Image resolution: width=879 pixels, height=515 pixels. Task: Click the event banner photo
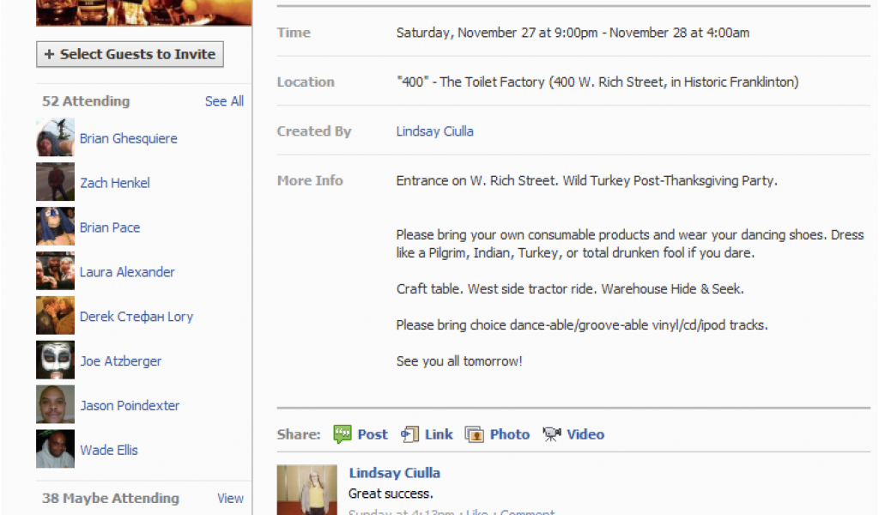144,13
